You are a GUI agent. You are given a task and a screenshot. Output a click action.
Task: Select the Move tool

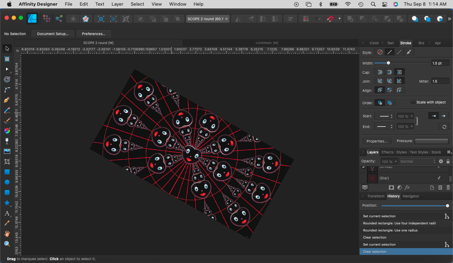(7, 49)
